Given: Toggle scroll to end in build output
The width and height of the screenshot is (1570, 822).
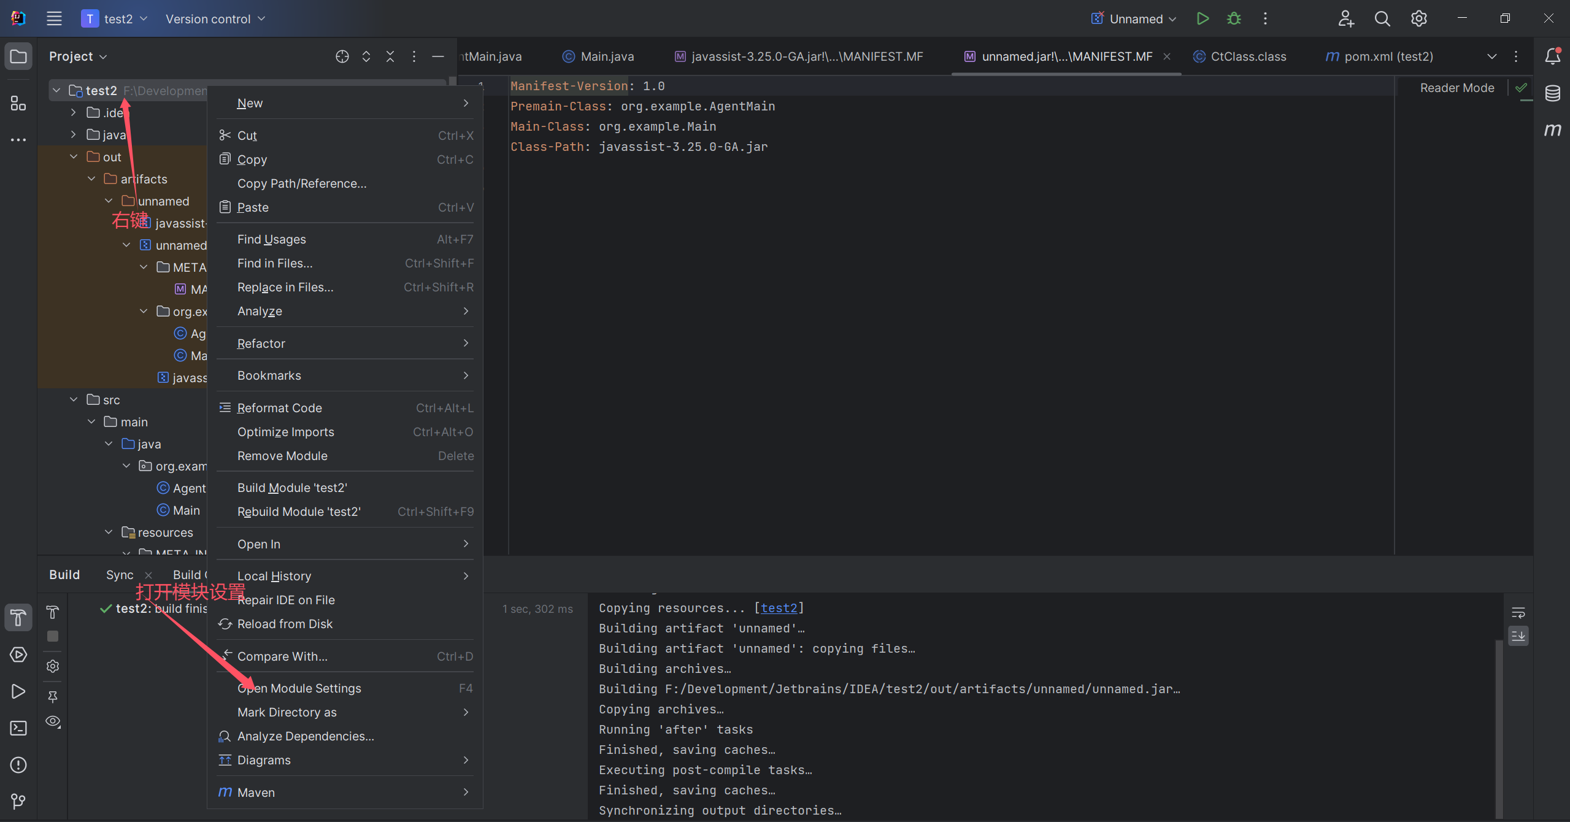Looking at the screenshot, I should [x=1518, y=636].
